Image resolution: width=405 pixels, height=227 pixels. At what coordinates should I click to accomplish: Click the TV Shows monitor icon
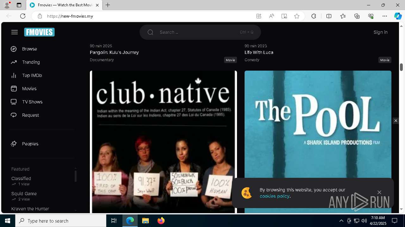tap(14, 102)
